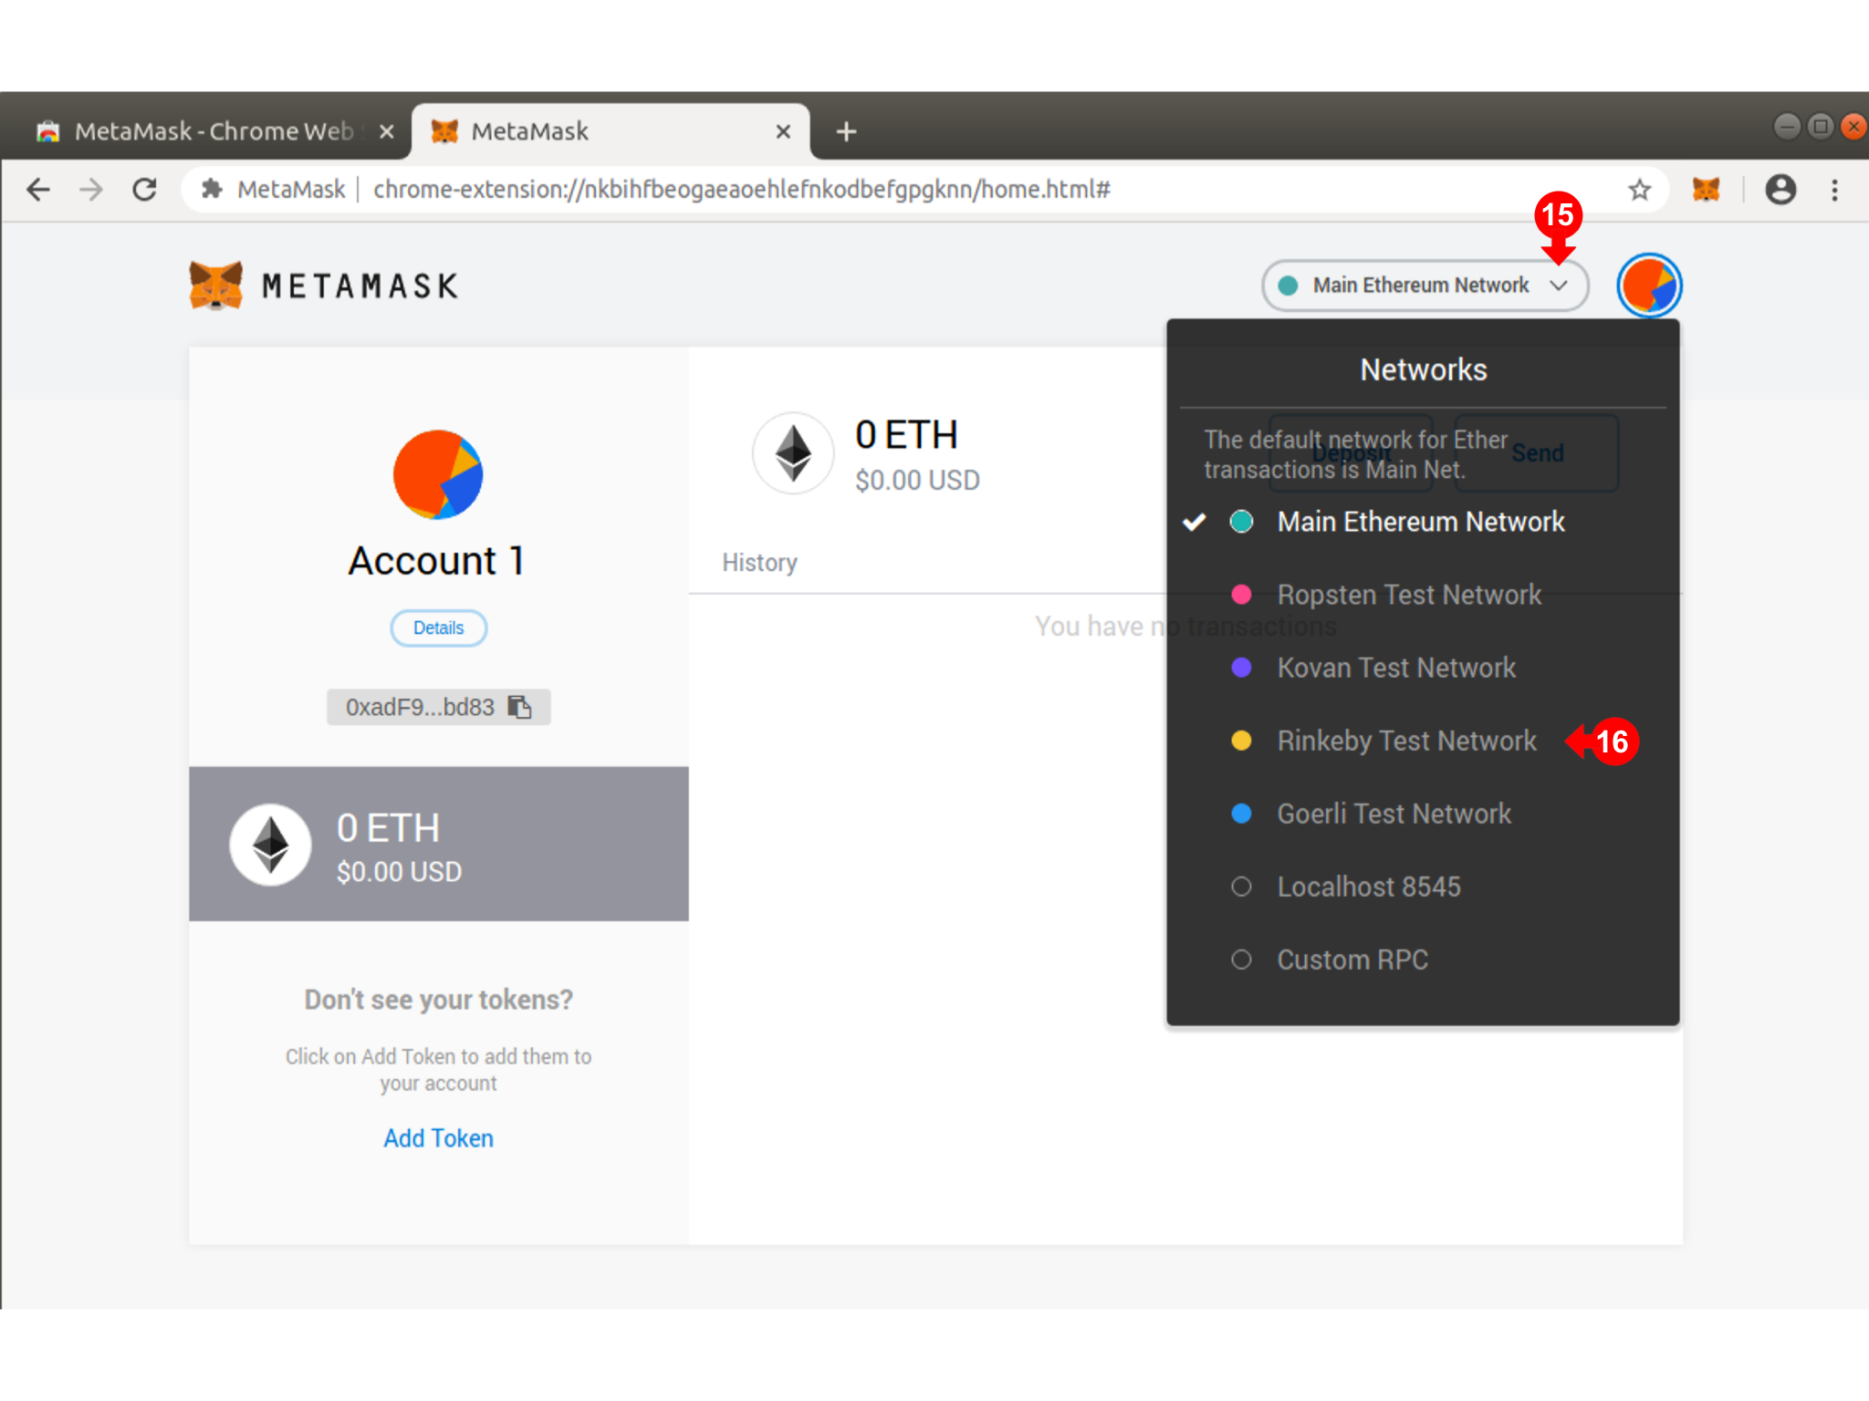Open MetaMask fox extension icon in toolbar

click(x=1706, y=190)
